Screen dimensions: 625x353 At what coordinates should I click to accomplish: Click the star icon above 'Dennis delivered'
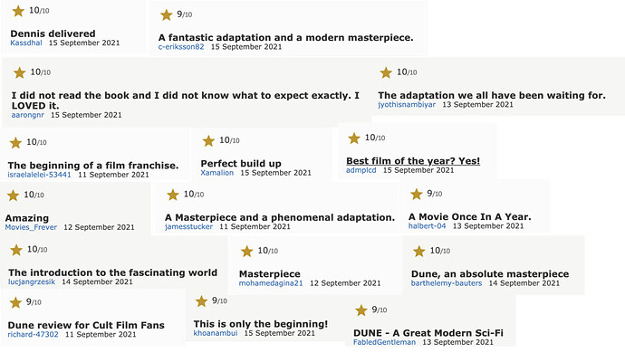click(x=18, y=11)
